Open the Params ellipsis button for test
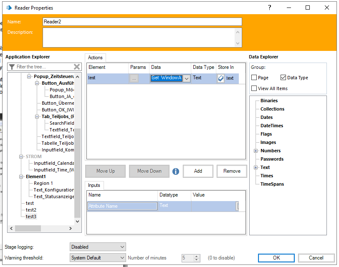 [134, 78]
